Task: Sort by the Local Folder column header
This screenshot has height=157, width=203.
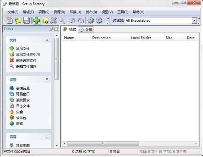Action: click(x=147, y=38)
